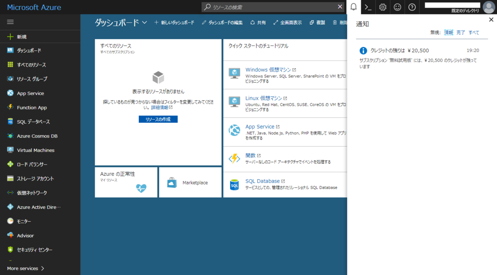Clear the search box with its X
Image resolution: width=497 pixels, height=275 pixels.
pos(340,7)
